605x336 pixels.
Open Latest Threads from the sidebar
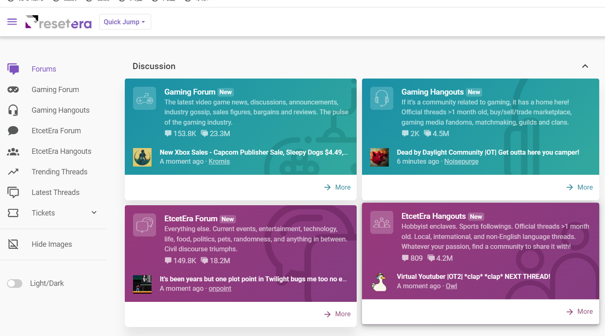pos(55,192)
